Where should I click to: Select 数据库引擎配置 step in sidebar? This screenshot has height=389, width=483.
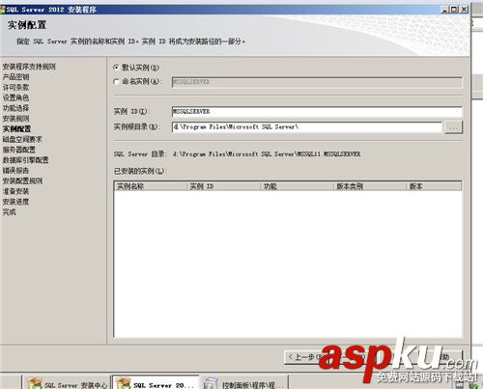click(25, 160)
